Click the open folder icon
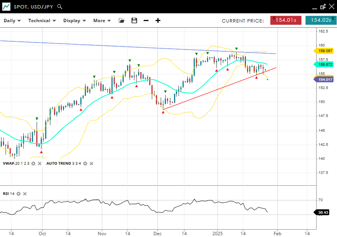Viewport: 337px width, 237px height. pos(121,20)
